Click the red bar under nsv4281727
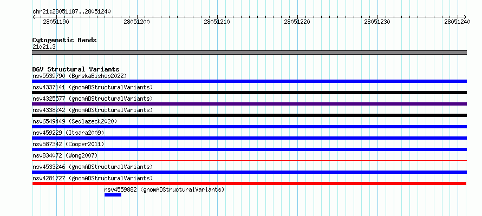The image size is (482, 216). click(249, 184)
